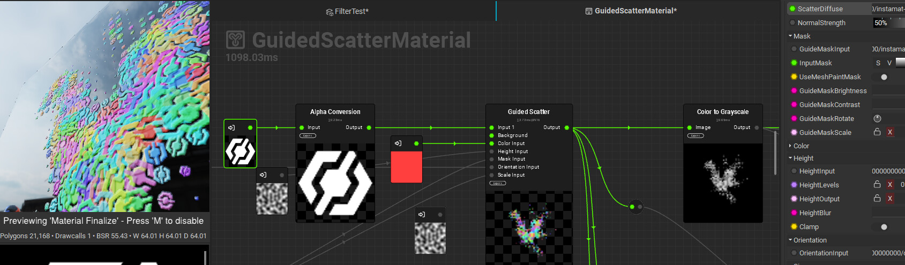Click the lock icon next to GuideMaskScale
905x265 pixels.
click(877, 132)
